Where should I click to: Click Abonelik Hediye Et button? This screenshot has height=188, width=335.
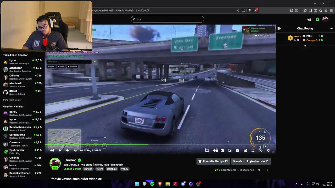click(213, 161)
